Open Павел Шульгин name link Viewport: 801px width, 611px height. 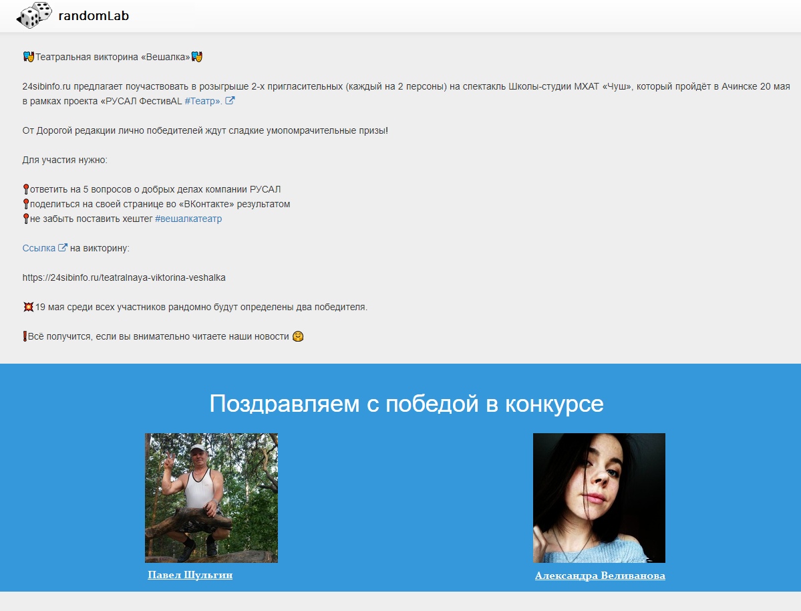point(190,575)
